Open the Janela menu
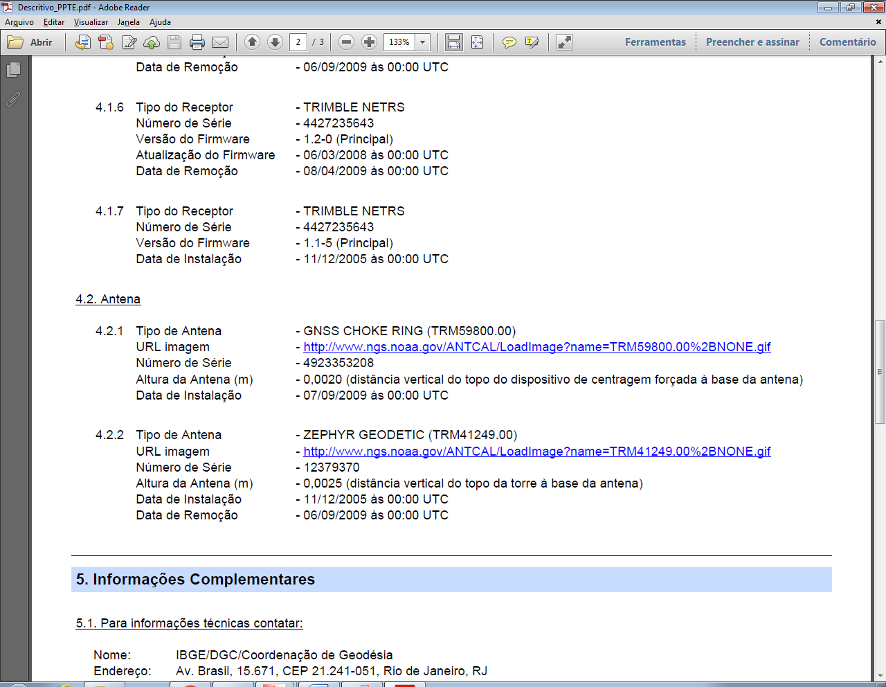Image resolution: width=886 pixels, height=687 pixels. click(129, 22)
